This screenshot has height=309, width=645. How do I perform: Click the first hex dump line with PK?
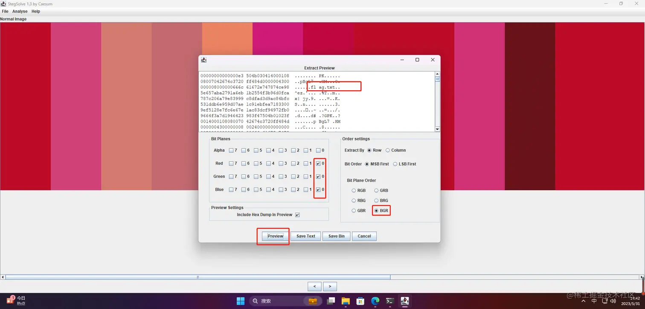click(x=270, y=76)
